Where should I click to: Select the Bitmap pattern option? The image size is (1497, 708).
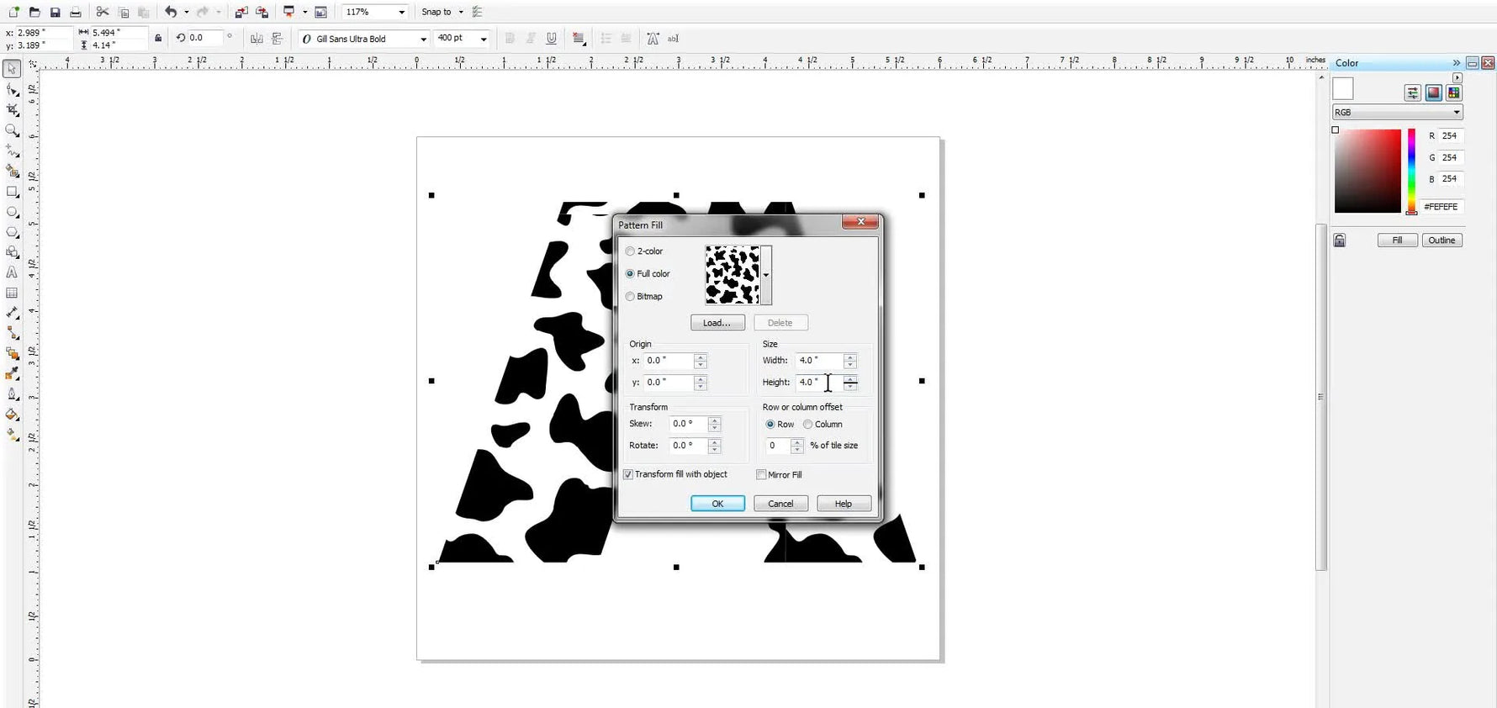630,296
